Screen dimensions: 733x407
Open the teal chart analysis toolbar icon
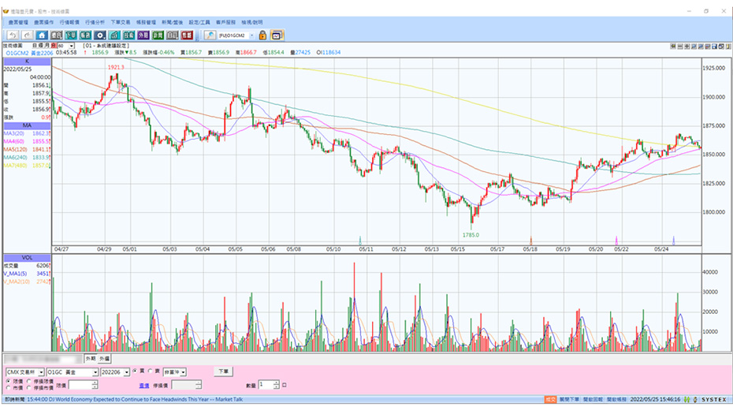[x=114, y=35]
